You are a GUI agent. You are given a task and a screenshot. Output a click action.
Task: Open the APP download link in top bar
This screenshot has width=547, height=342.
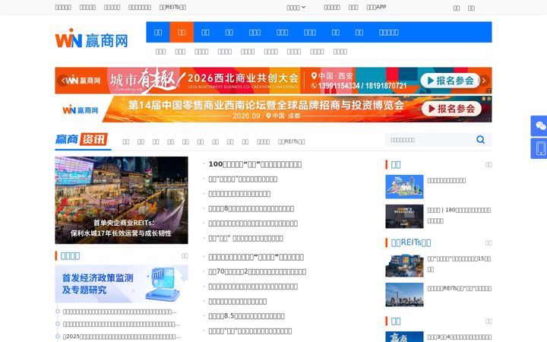point(376,7)
